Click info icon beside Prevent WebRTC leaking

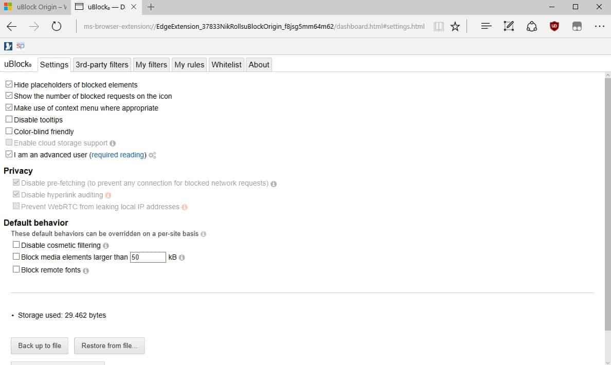[x=184, y=207]
